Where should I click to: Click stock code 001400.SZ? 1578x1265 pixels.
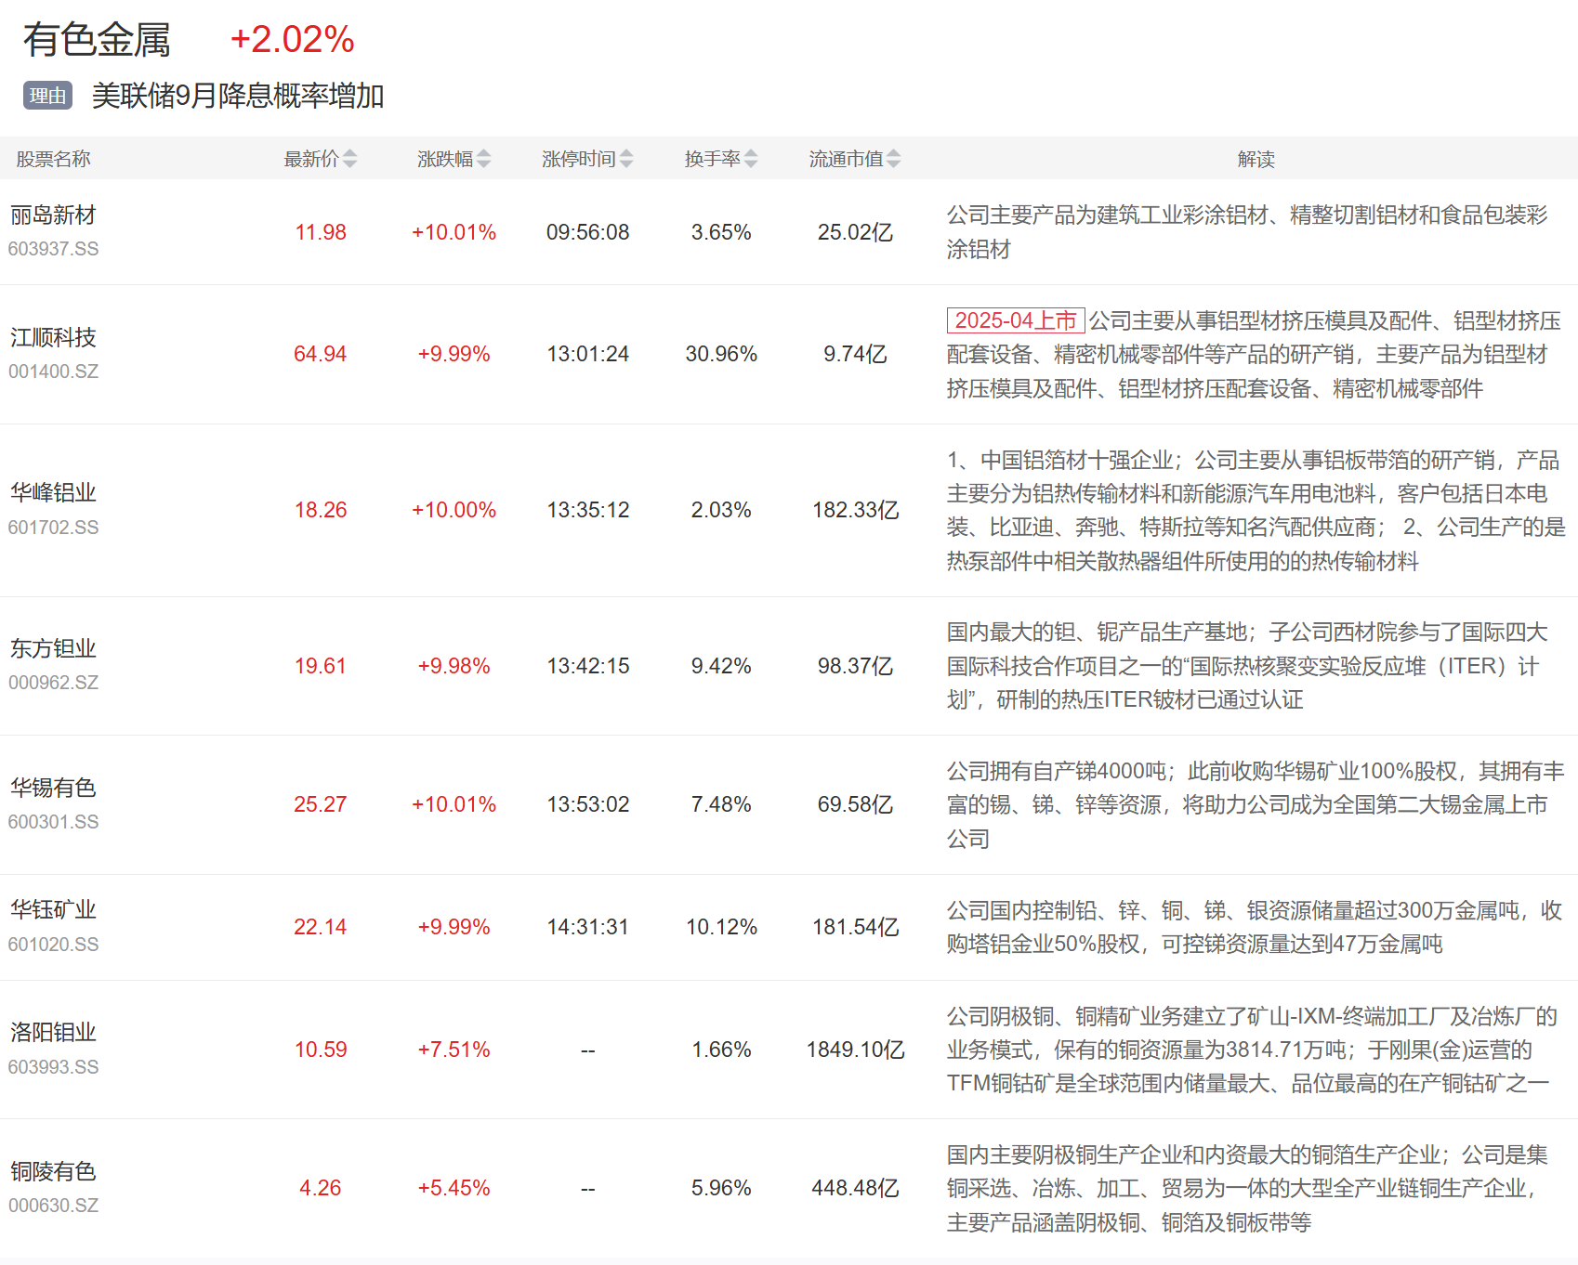[53, 372]
